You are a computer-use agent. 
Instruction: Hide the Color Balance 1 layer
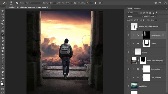[x=128, y=78]
